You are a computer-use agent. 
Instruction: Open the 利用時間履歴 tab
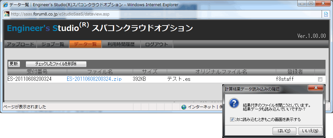[121, 44]
